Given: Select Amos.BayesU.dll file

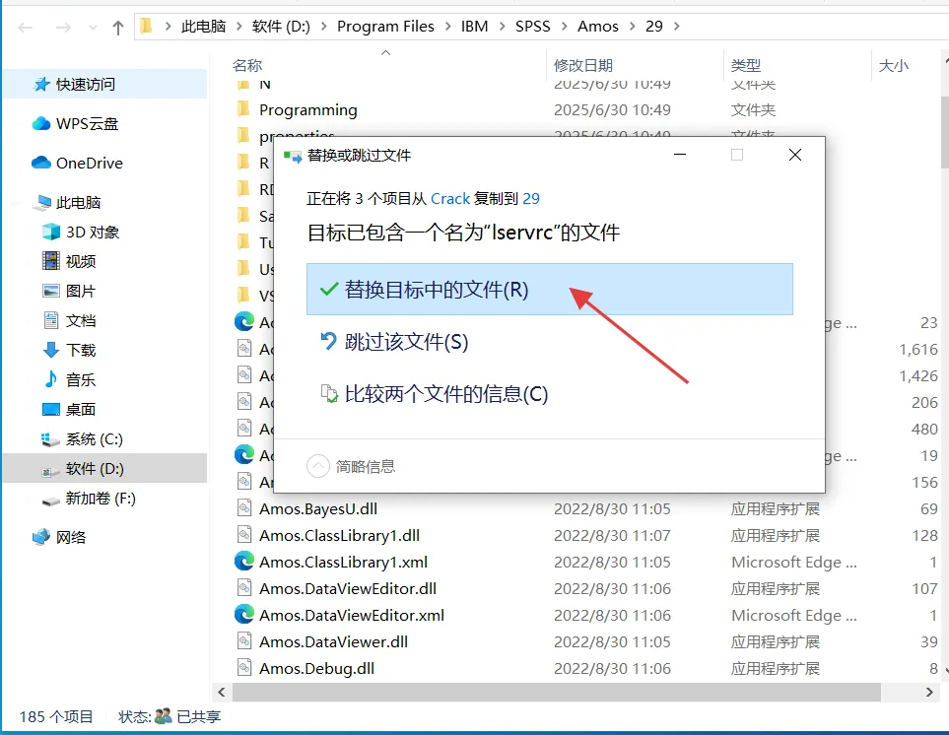Looking at the screenshot, I should [x=318, y=509].
